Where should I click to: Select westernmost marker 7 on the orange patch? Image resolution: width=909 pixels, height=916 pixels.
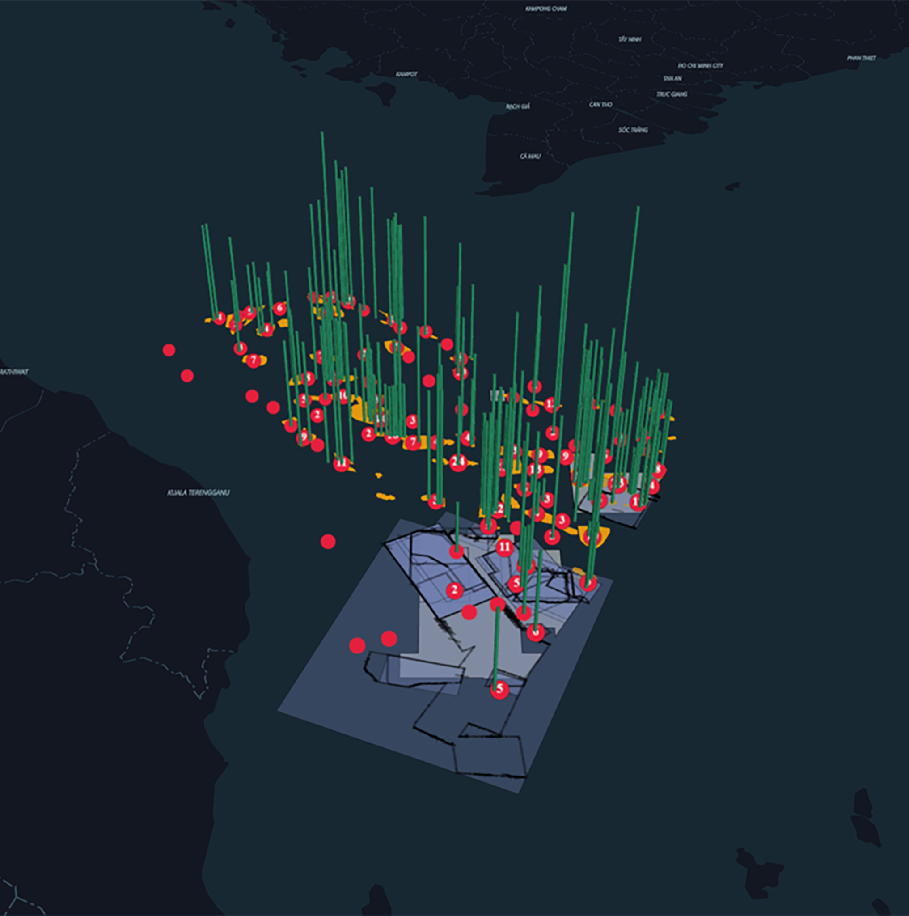point(253,360)
